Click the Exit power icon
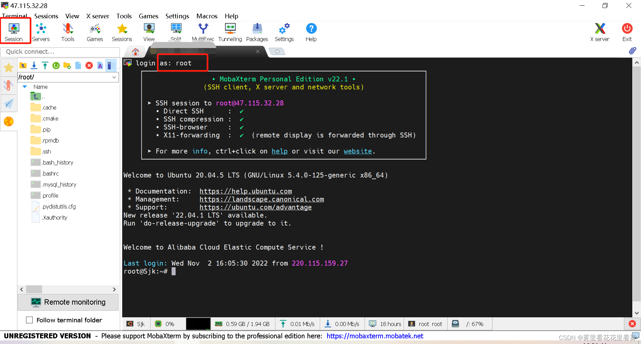Viewport: 641px width, 344px height. [x=627, y=32]
